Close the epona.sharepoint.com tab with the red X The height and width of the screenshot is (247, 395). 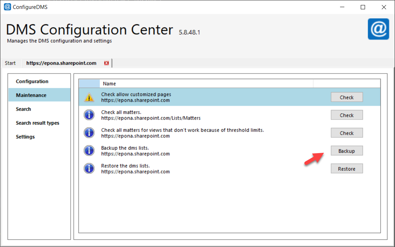tap(106, 63)
